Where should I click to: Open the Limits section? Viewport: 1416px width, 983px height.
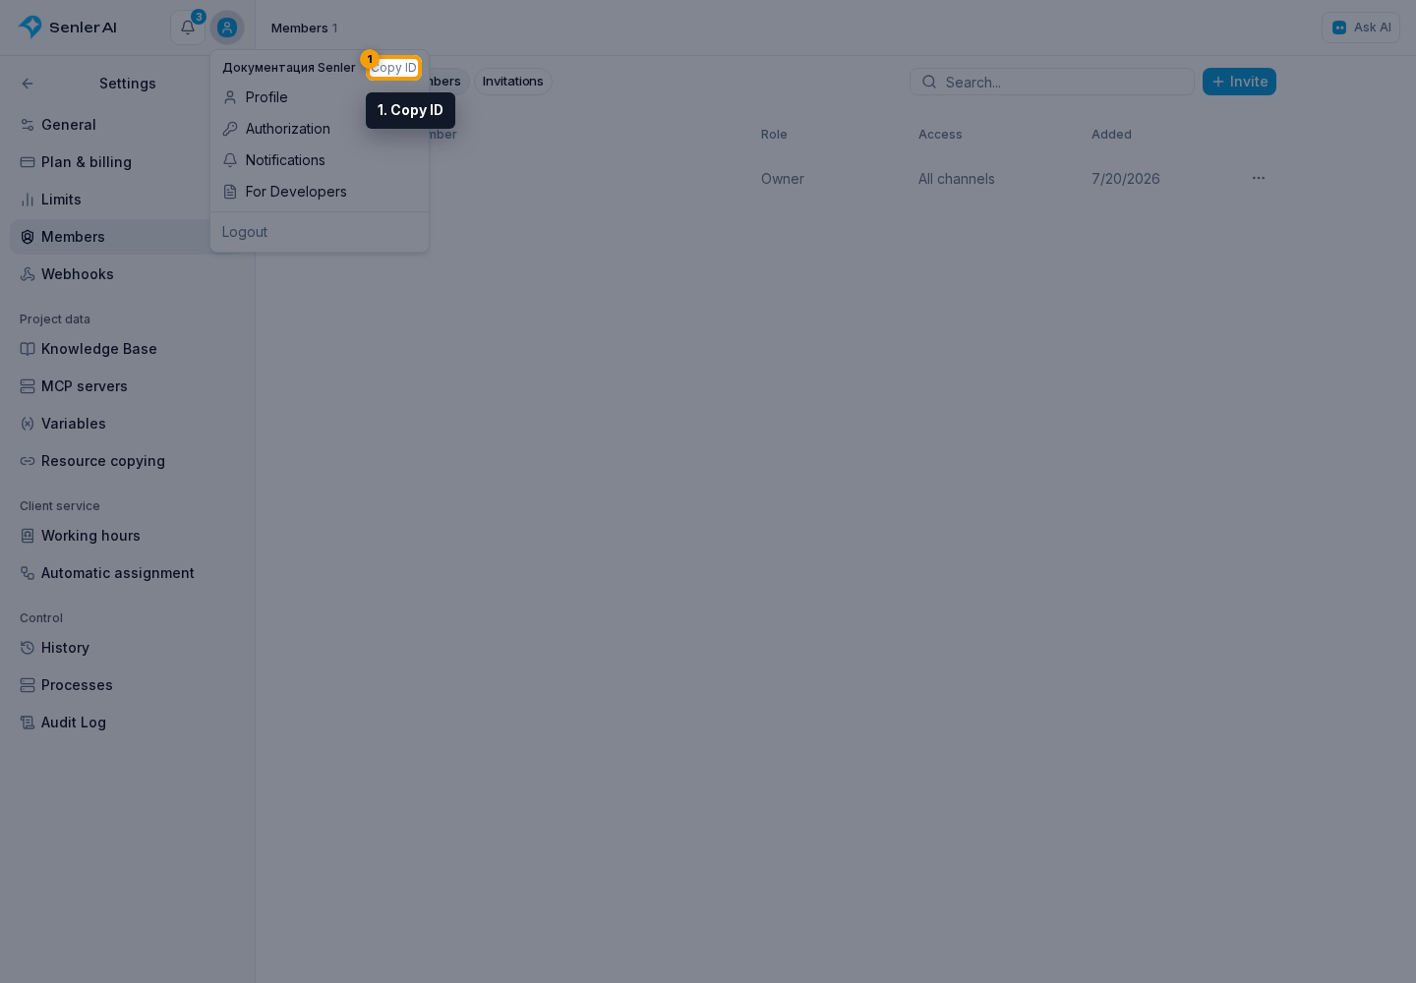pos(126,200)
